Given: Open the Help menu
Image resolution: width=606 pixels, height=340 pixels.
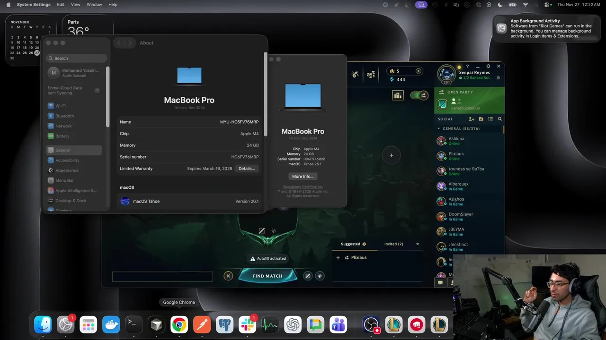Looking at the screenshot, I should point(113,4).
